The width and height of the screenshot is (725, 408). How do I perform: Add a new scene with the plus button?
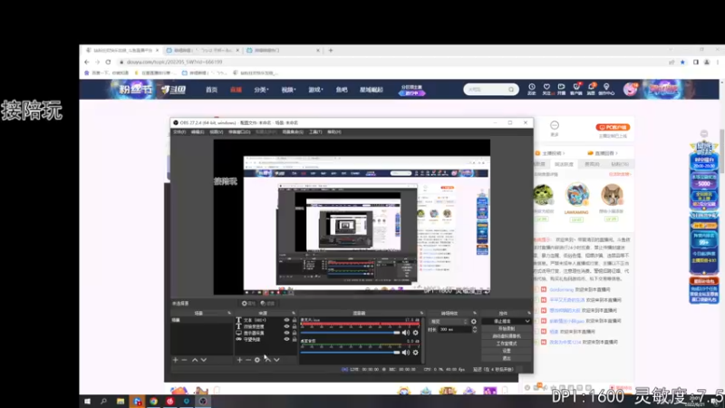[x=175, y=360]
